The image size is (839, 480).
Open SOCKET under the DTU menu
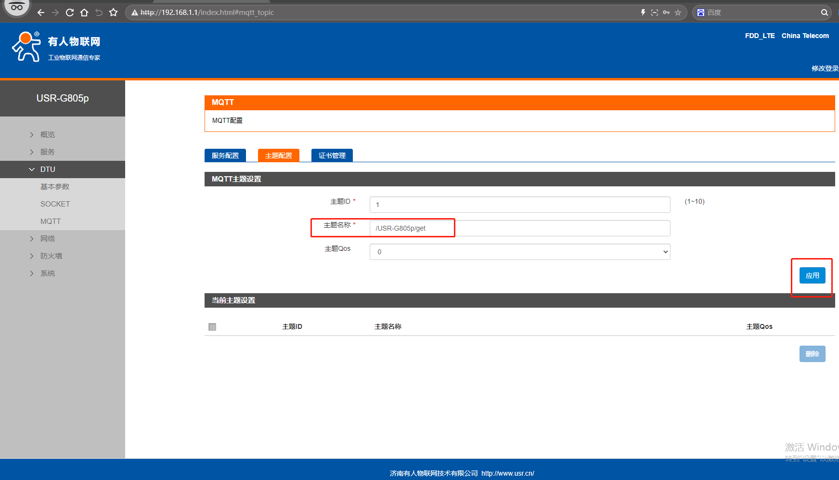click(x=55, y=204)
